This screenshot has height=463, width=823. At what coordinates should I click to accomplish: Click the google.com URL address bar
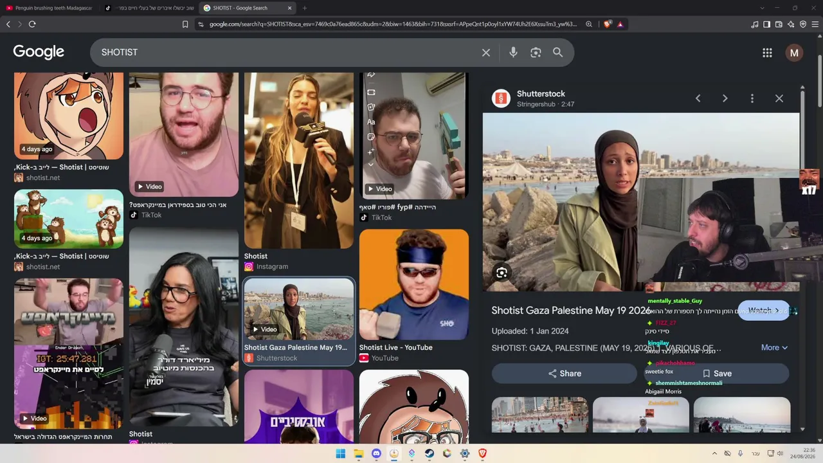click(x=392, y=24)
